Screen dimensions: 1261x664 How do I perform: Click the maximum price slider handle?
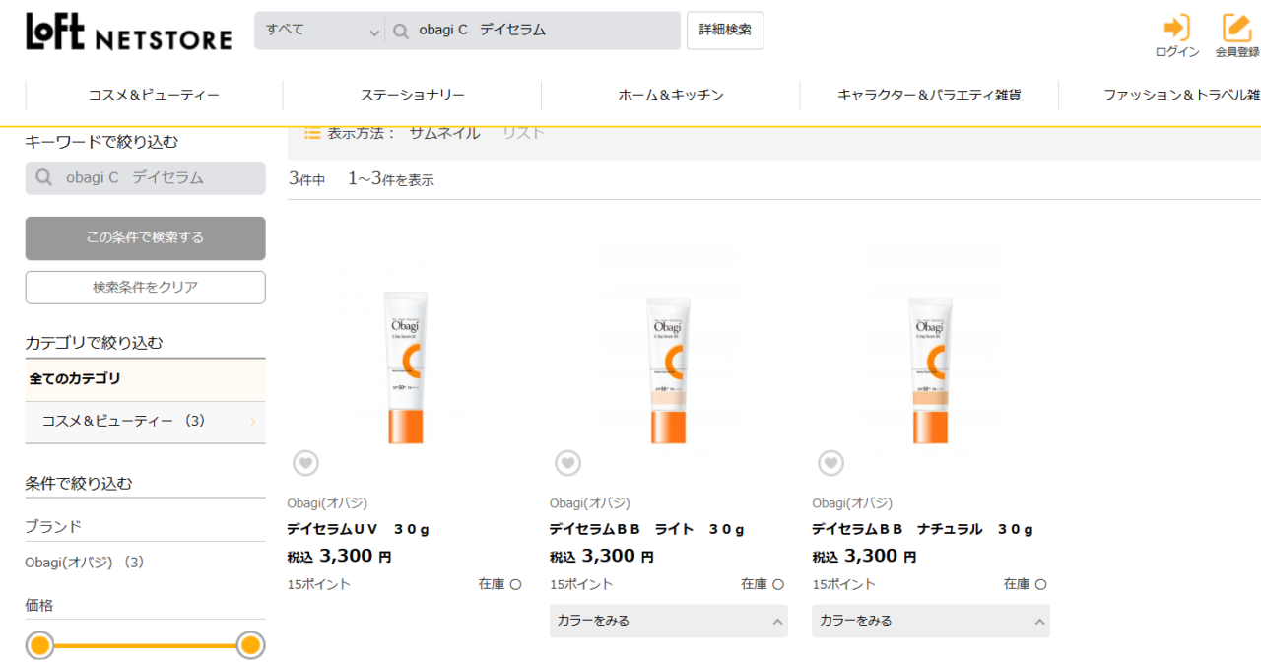pos(251,646)
